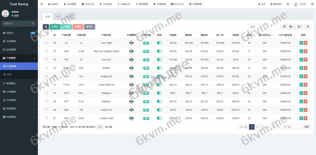Switch to the 关闭 tab

58,16
